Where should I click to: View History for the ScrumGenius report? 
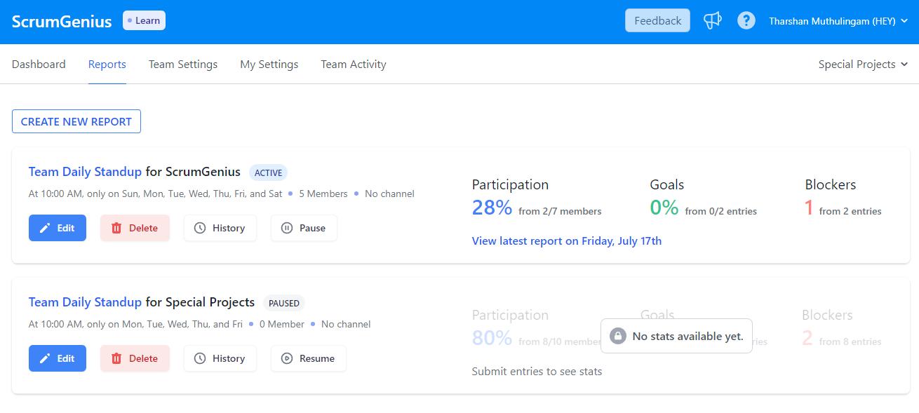[x=220, y=228]
